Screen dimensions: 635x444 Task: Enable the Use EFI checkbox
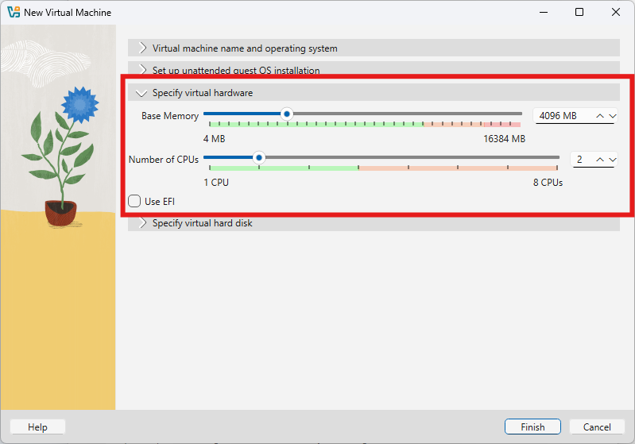tap(134, 201)
